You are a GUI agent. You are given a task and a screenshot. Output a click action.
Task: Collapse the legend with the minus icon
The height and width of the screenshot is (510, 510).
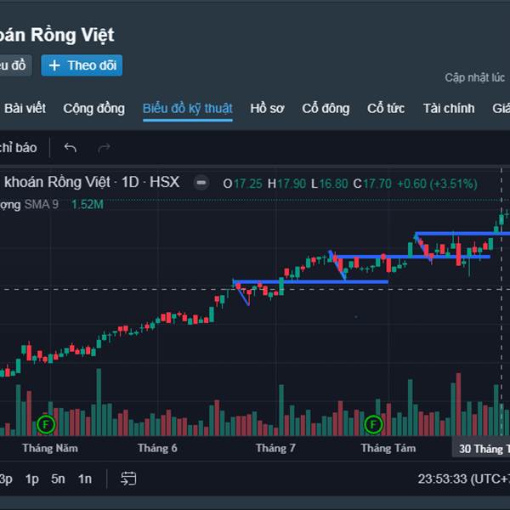(201, 183)
